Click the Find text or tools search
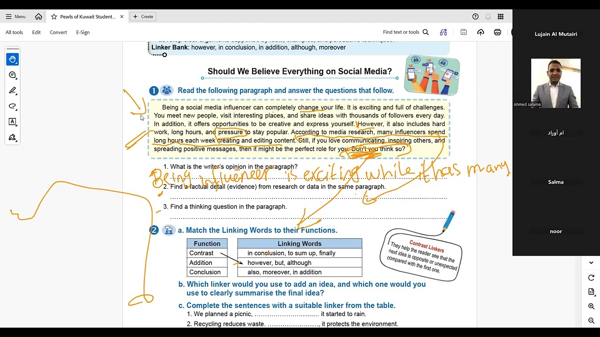Screen dimensions: 600x337 pos(406,32)
